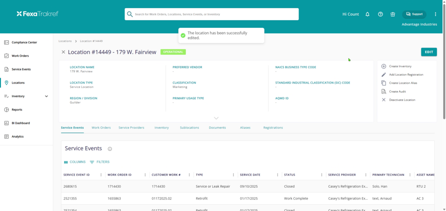Click the 09/10/2025 service date cell
This screenshot has width=446, height=211.
click(x=248, y=187)
